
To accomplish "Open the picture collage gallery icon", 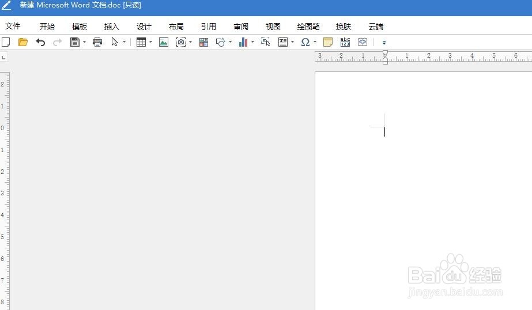I will click(203, 42).
